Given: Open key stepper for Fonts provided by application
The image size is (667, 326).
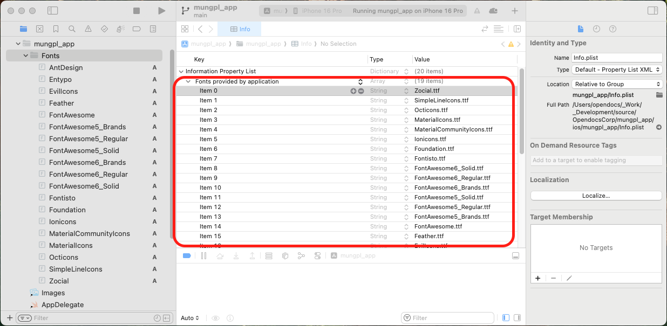Looking at the screenshot, I should point(360,81).
